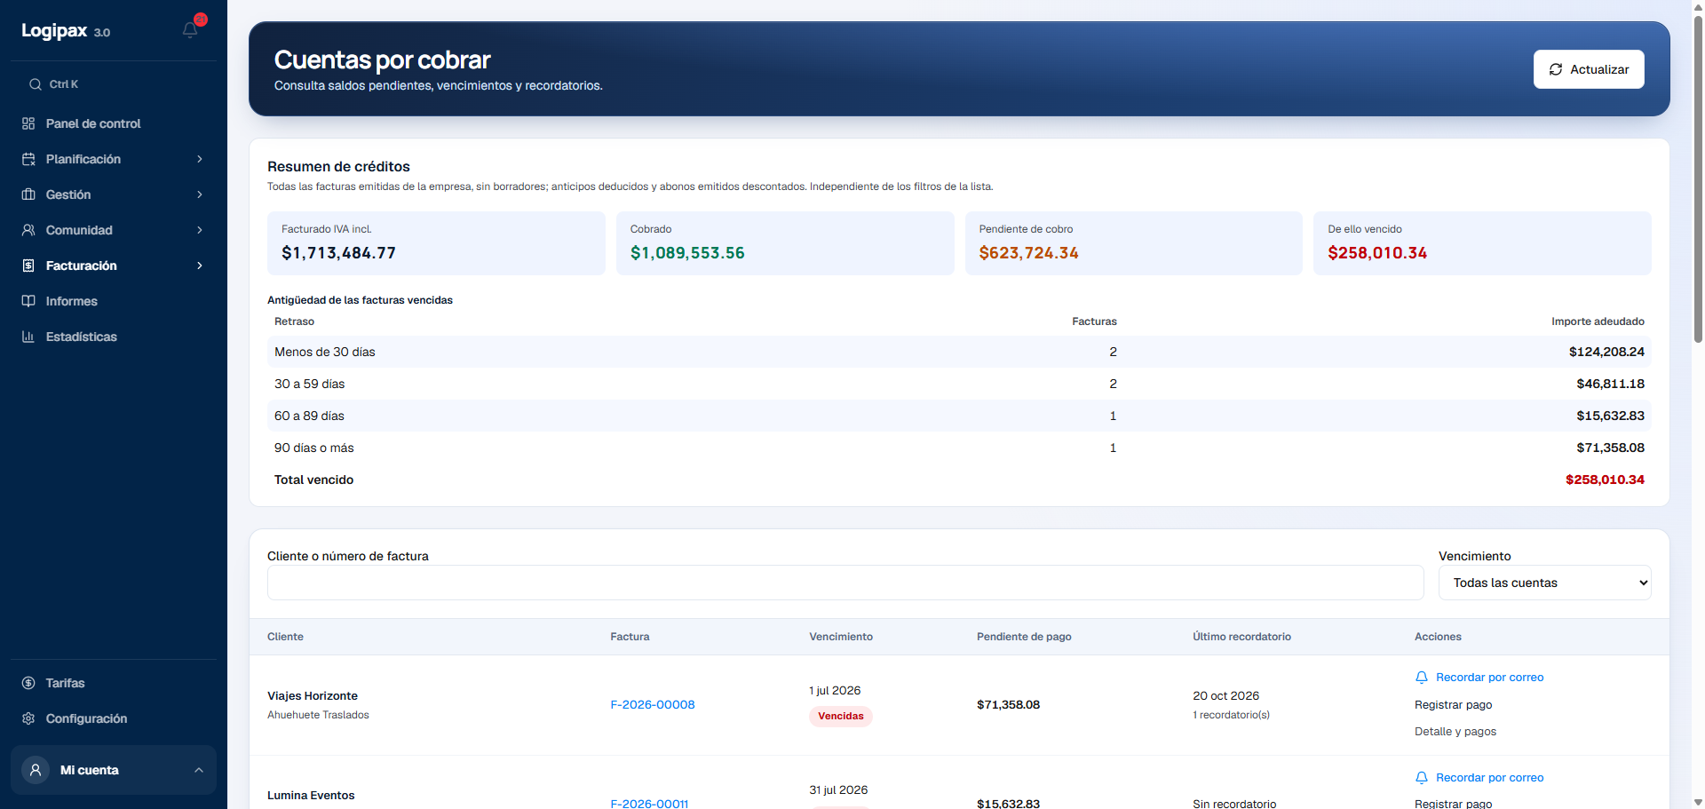Expand the Planificación submenu chevron

(x=200, y=159)
